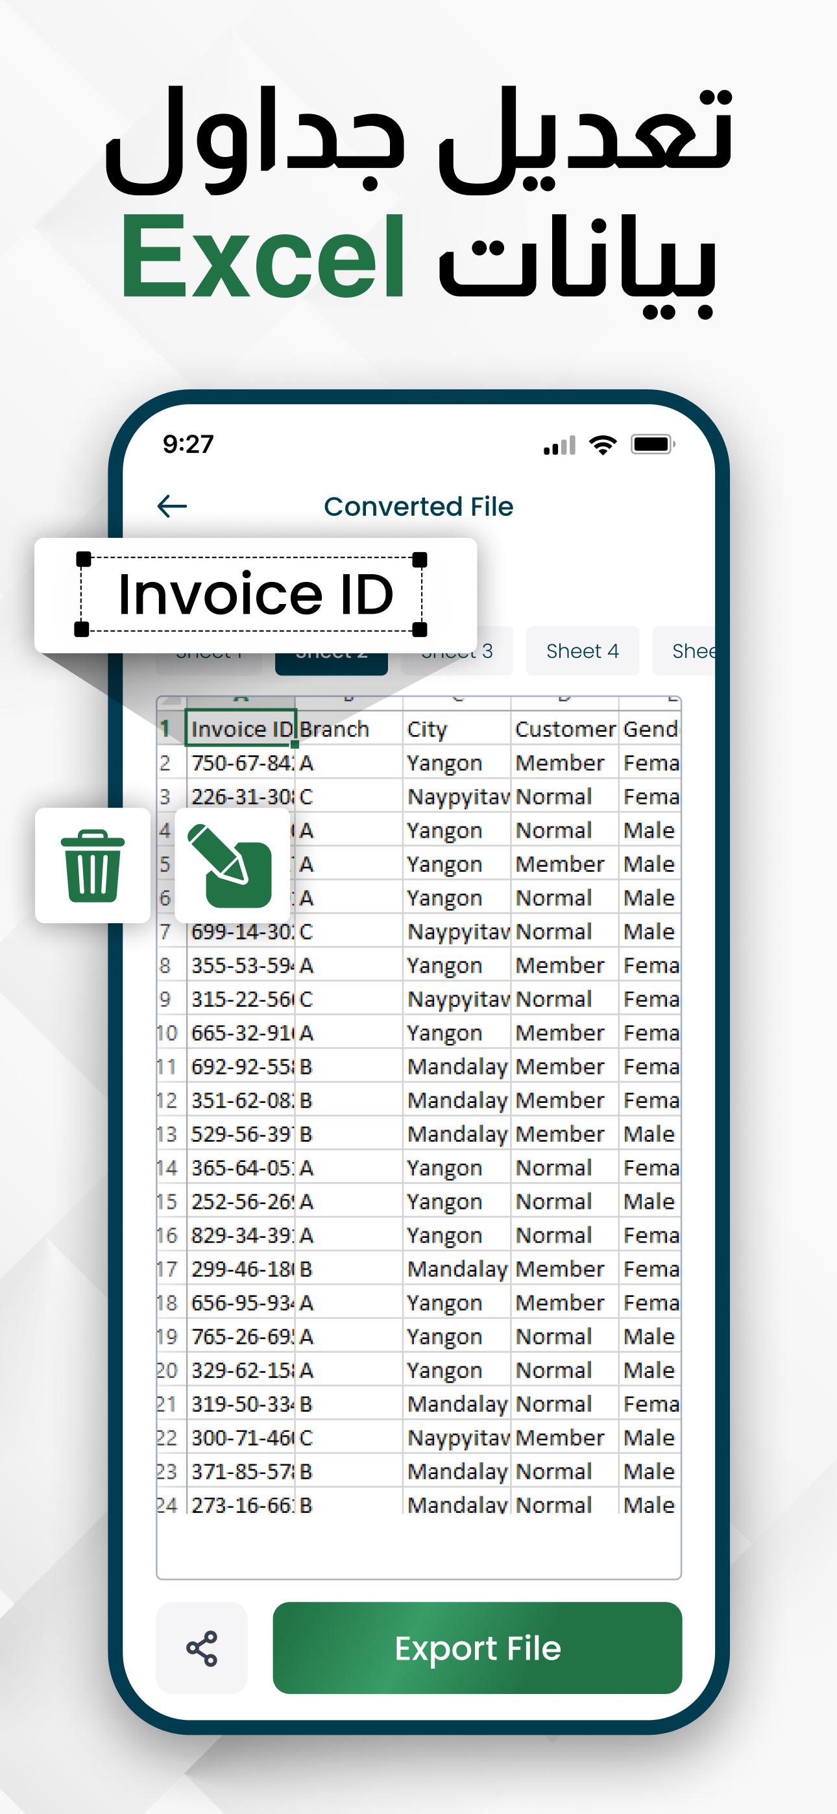Tap the green trash delete icon
The width and height of the screenshot is (837, 1814).
click(92, 865)
